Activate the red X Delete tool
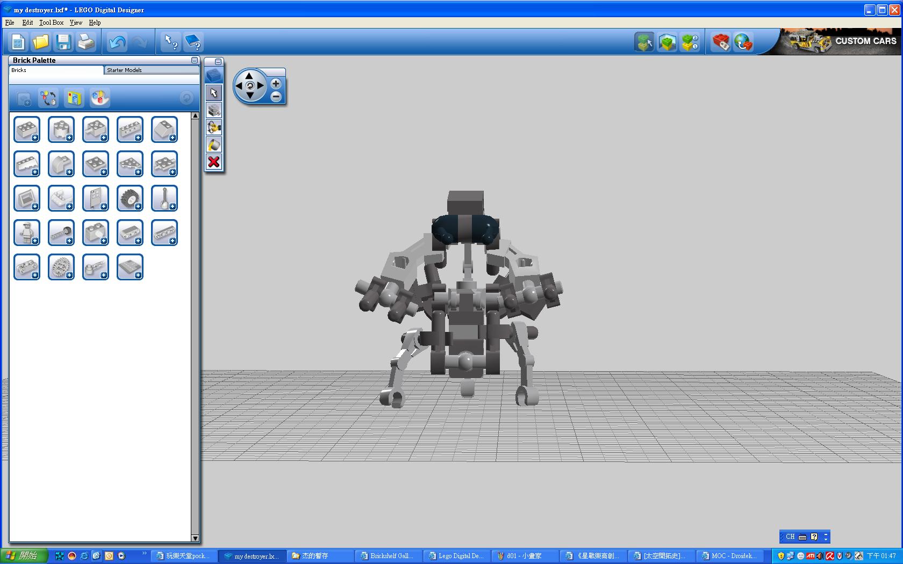Image resolution: width=903 pixels, height=564 pixels. (x=214, y=162)
